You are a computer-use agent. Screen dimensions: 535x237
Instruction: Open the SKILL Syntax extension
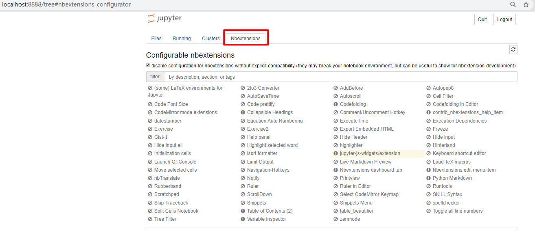pyautogui.click(x=447, y=194)
